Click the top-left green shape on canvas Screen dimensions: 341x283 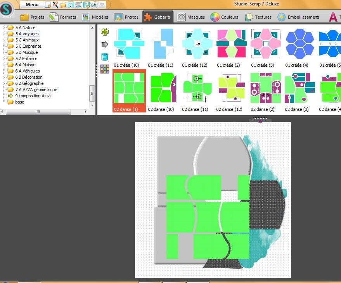[x=176, y=187]
